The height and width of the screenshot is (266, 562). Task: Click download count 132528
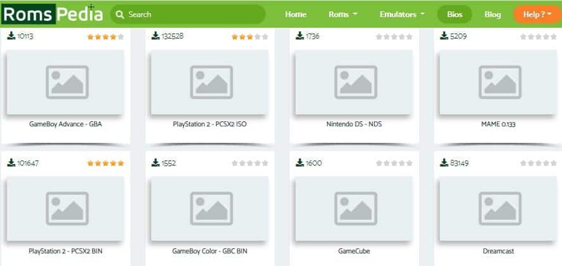coord(172,36)
